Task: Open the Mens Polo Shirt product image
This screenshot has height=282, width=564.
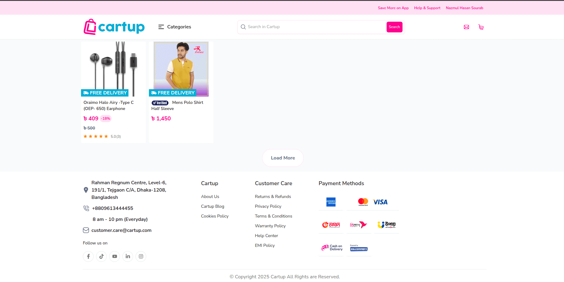Action: click(x=181, y=69)
